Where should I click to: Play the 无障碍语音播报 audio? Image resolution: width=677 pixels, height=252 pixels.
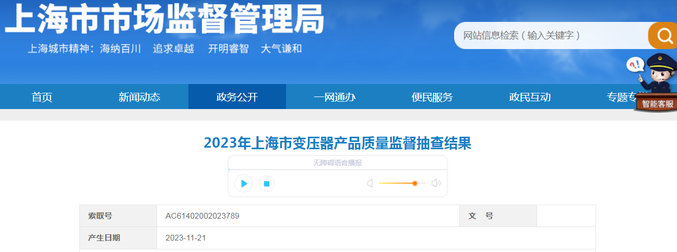(243, 184)
